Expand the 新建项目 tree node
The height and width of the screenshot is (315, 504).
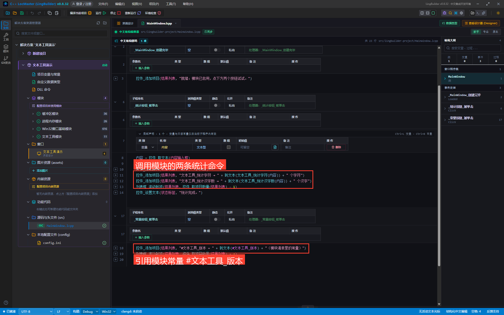point(23,53)
